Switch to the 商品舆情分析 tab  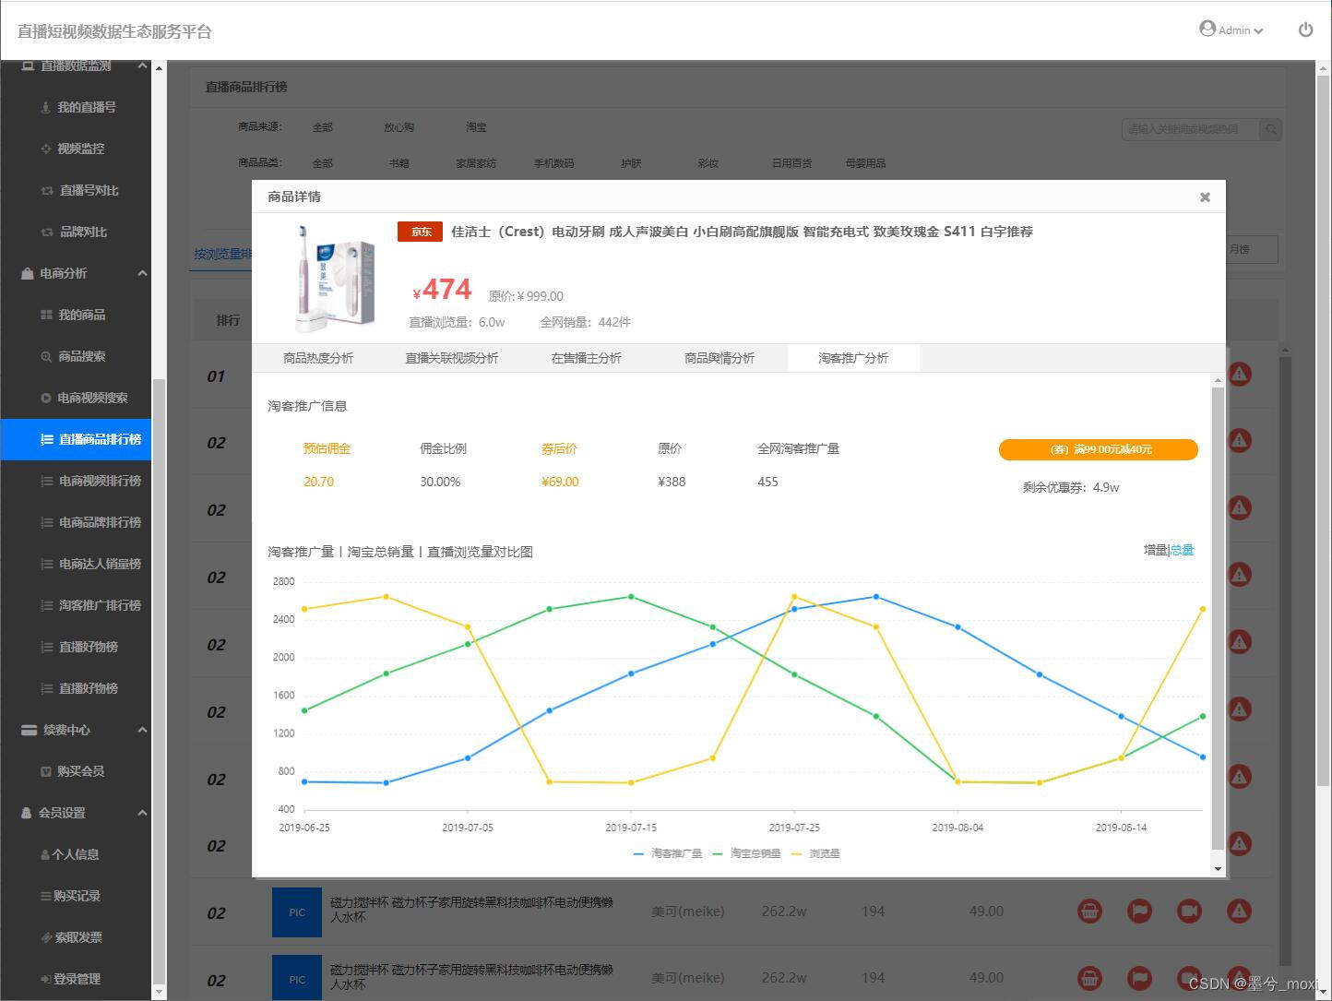[x=720, y=358]
